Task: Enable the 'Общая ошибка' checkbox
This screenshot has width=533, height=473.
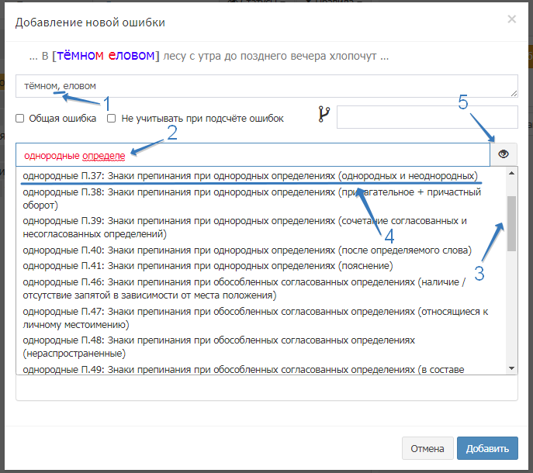Action: [20, 119]
